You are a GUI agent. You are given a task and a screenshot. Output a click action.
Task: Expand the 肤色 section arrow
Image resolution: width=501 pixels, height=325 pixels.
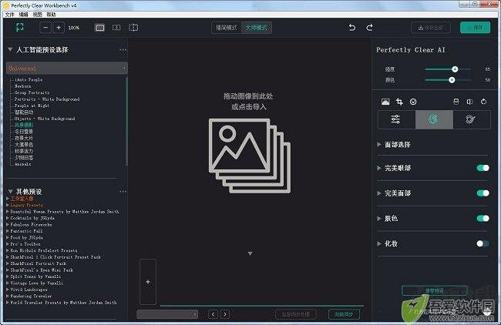[379, 219]
